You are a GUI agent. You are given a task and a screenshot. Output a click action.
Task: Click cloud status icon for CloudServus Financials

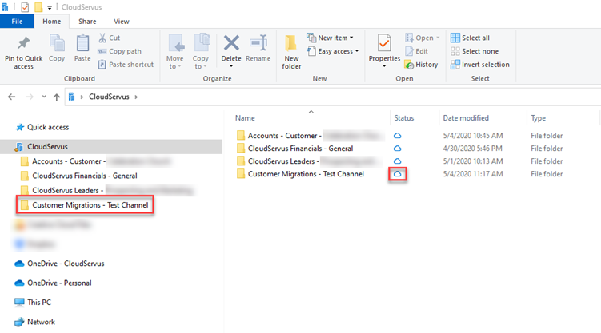(x=398, y=149)
